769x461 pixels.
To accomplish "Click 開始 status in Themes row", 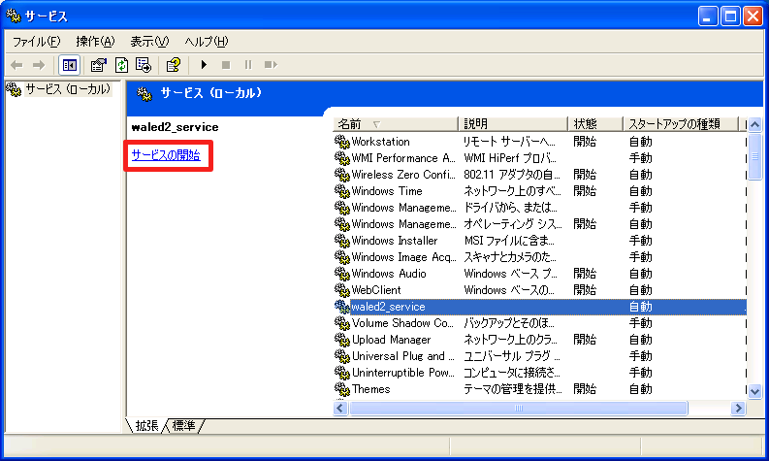I will pos(585,389).
